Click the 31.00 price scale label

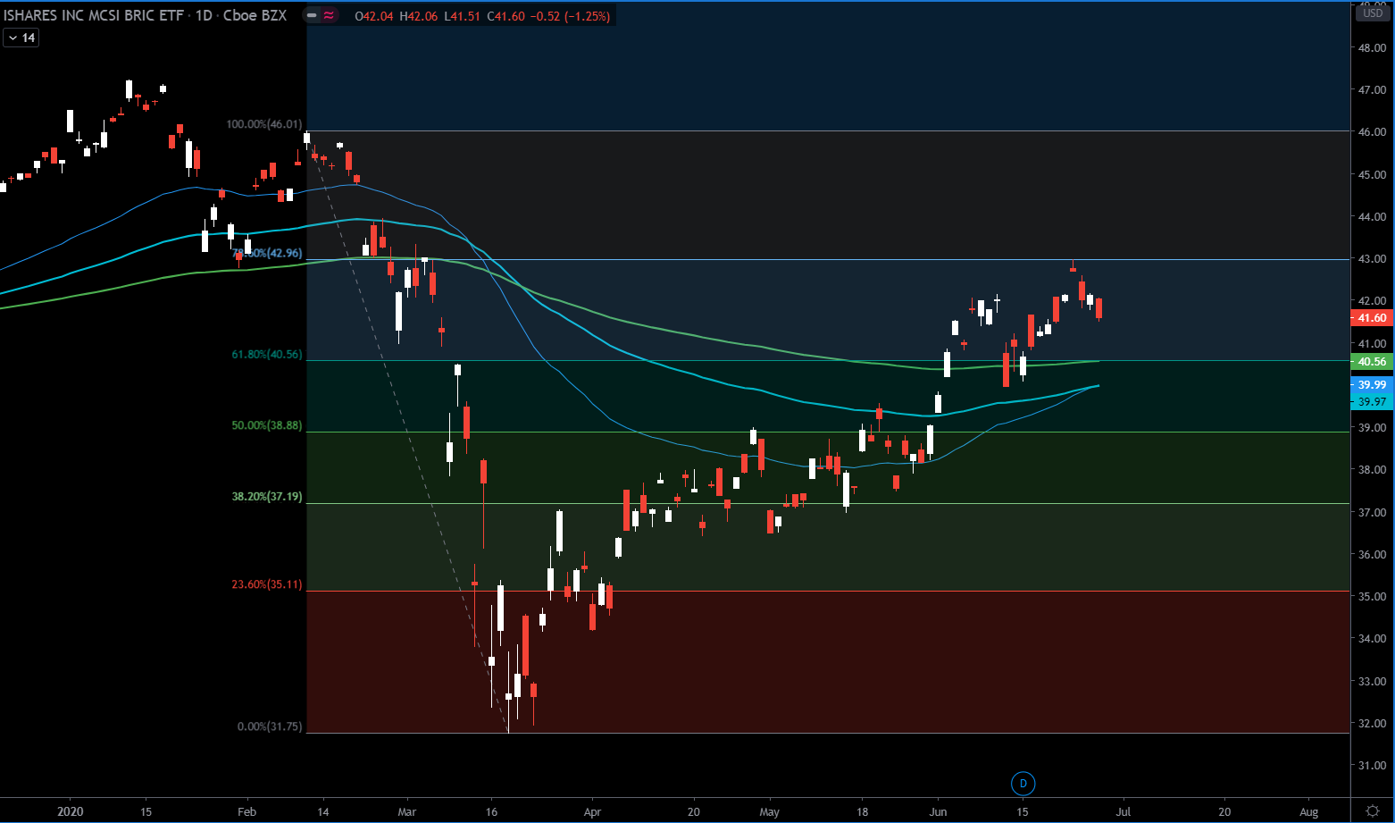point(1371,765)
